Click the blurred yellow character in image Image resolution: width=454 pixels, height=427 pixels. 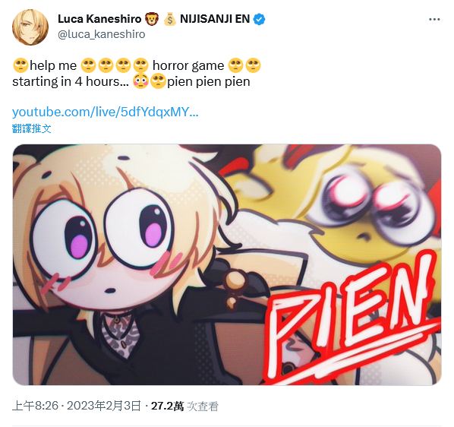coord(362,209)
